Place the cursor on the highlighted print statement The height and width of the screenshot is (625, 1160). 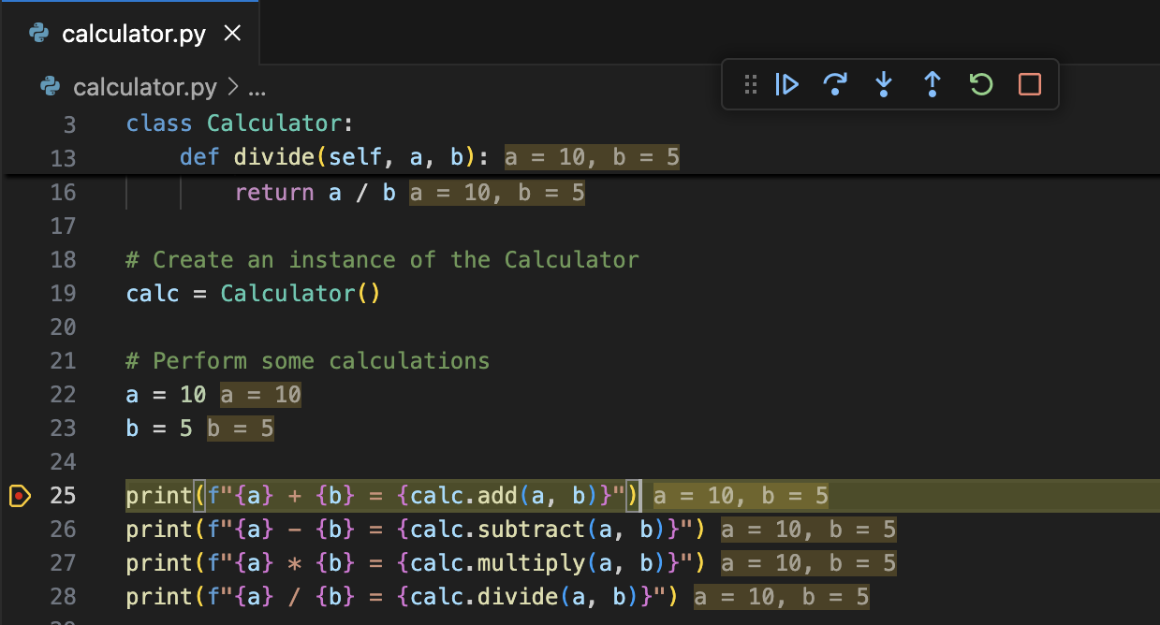[x=374, y=495]
